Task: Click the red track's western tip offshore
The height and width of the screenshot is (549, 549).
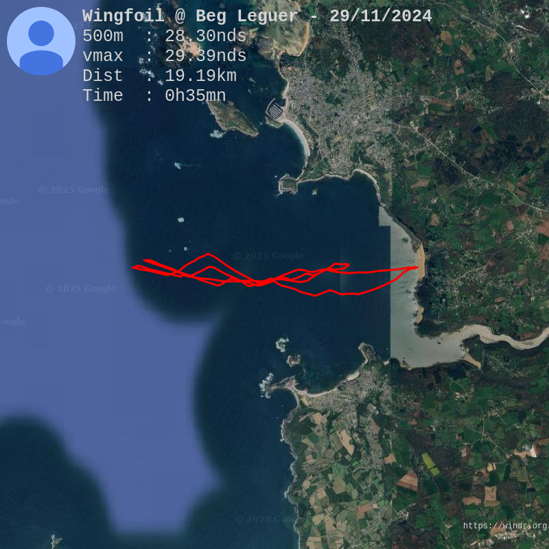Action: point(133,268)
